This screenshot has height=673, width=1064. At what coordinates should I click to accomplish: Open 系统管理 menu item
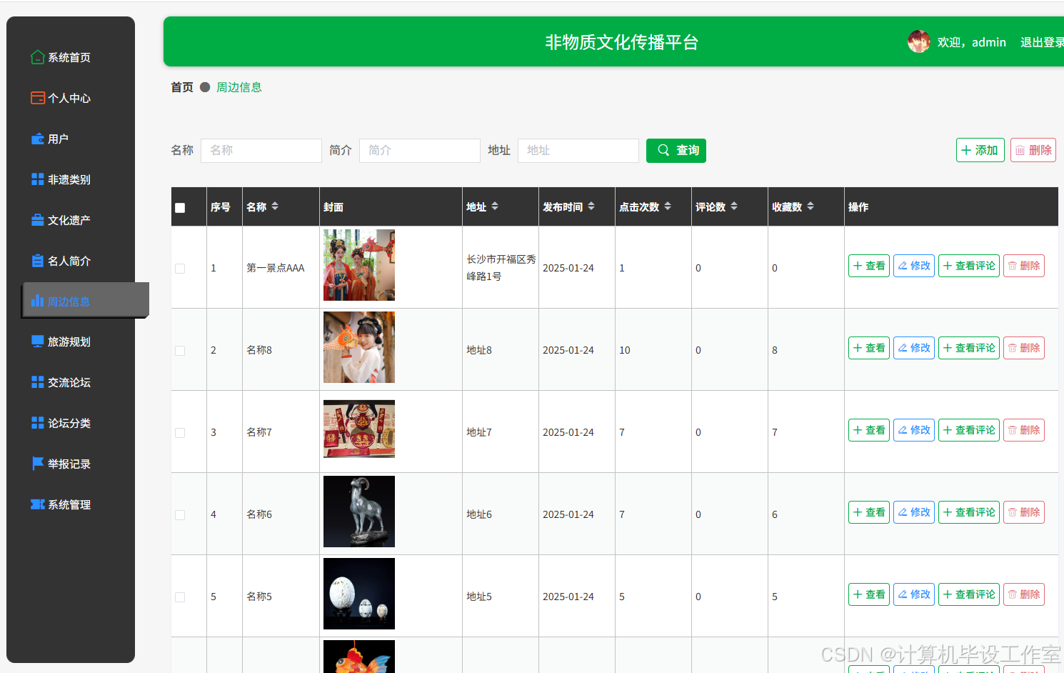69,504
